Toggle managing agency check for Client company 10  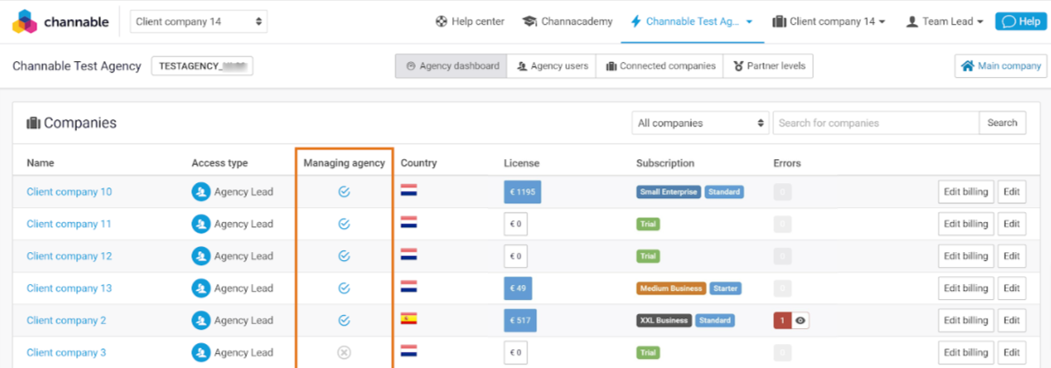(344, 192)
